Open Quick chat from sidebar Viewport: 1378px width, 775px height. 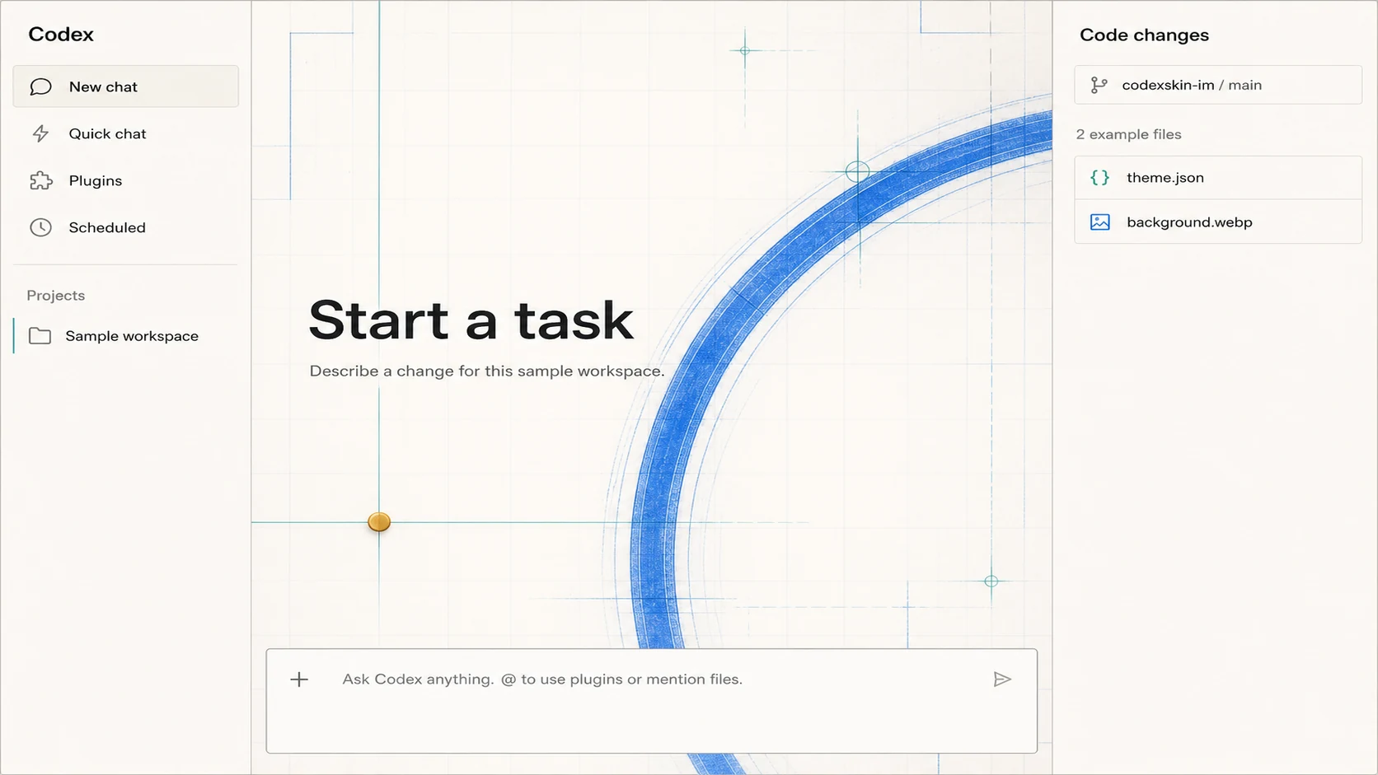click(x=126, y=133)
